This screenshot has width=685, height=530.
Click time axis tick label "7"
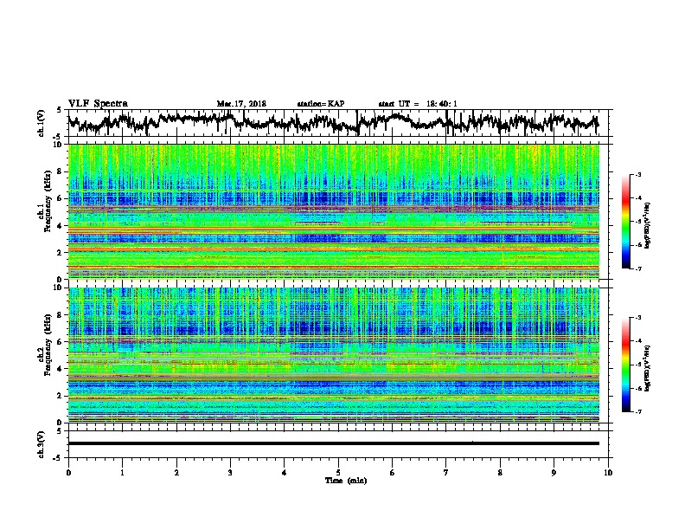(x=446, y=473)
